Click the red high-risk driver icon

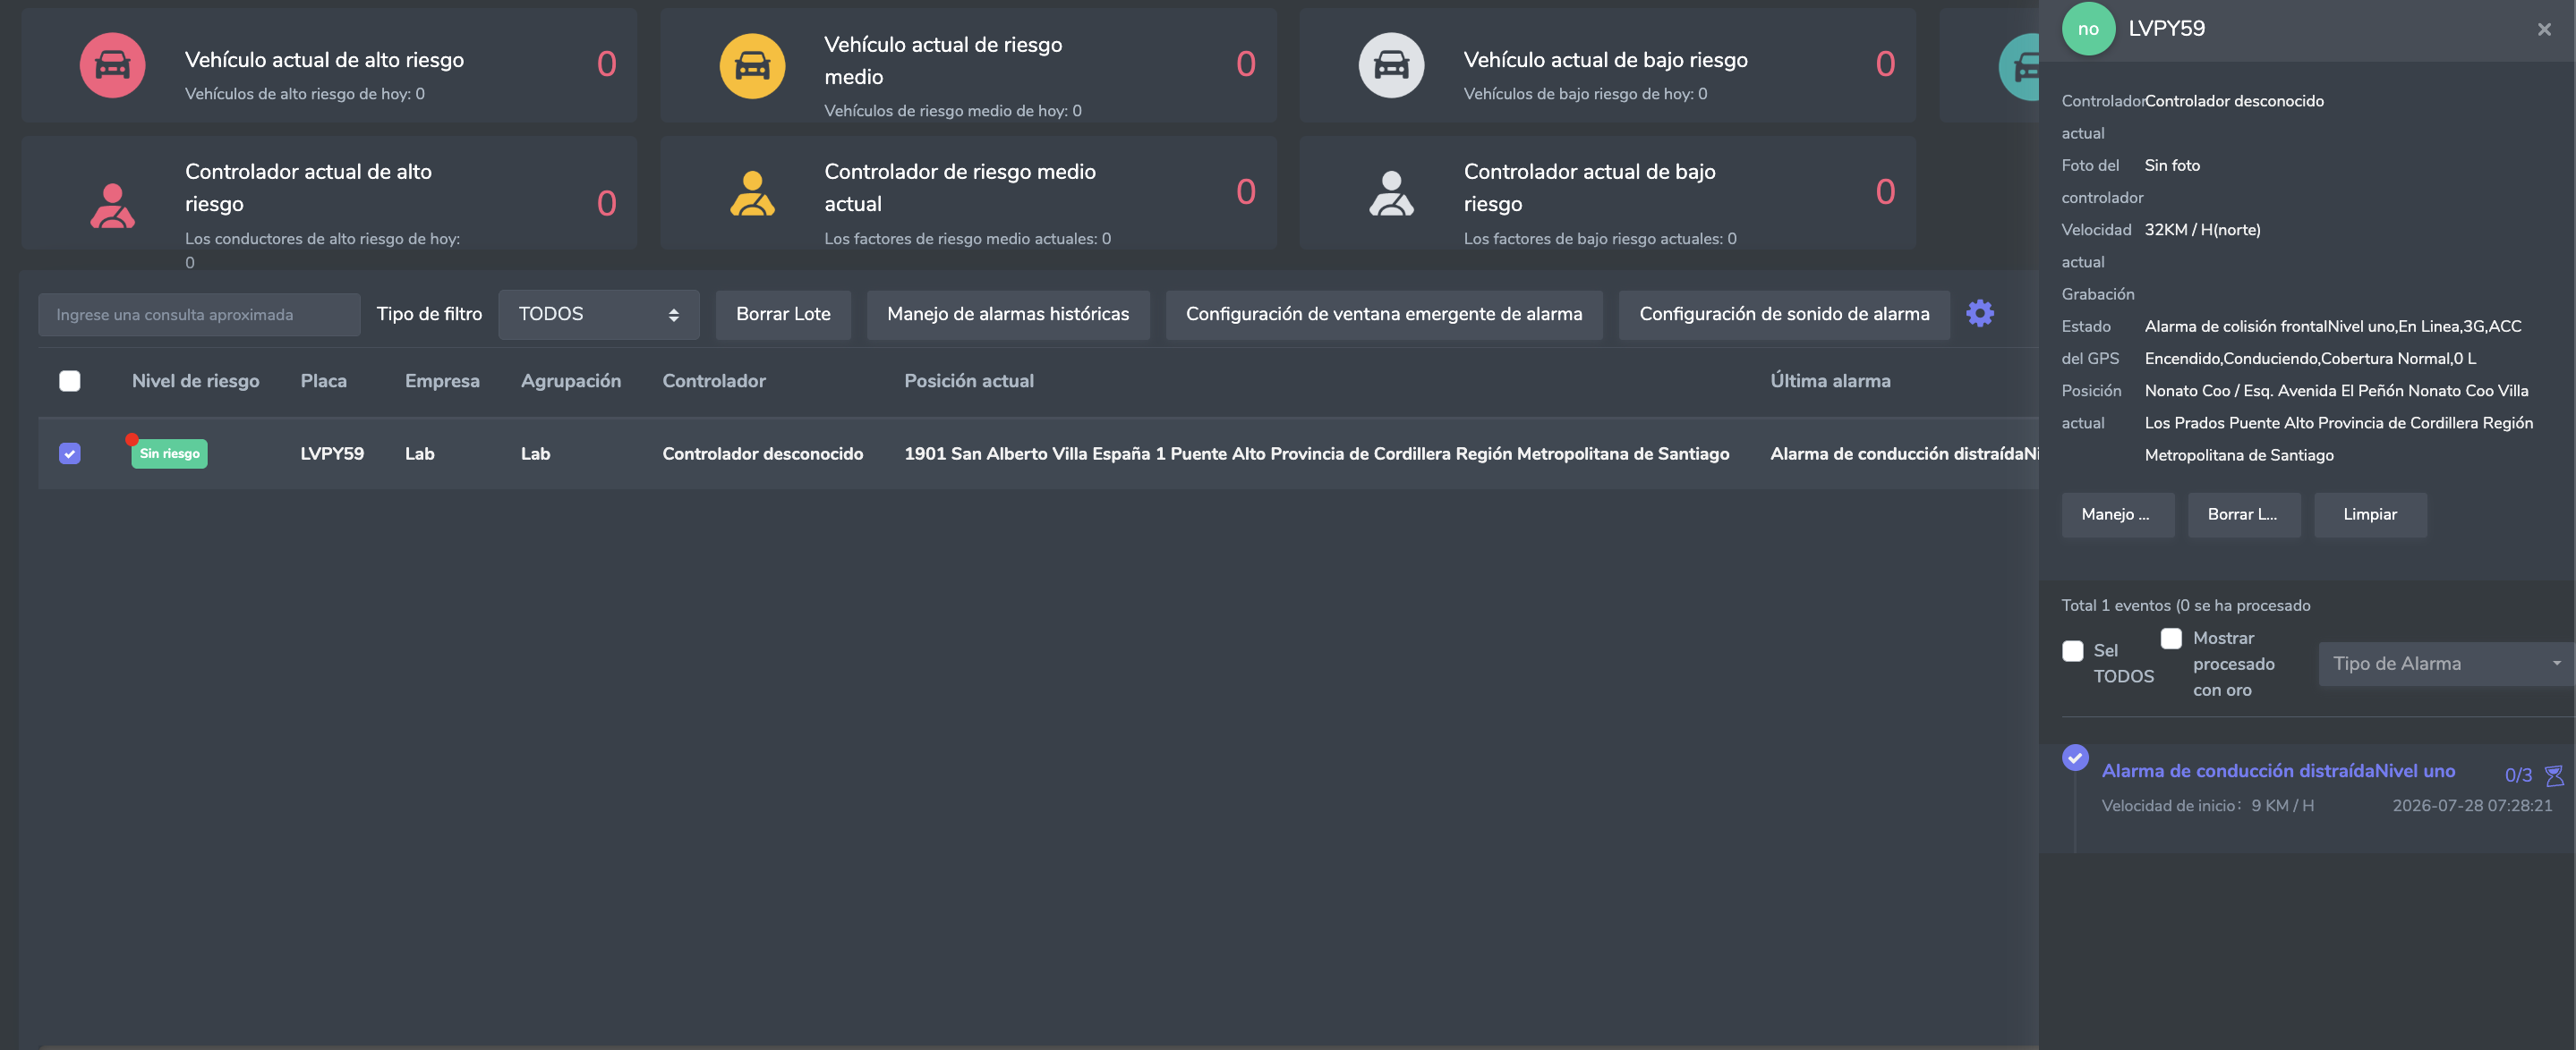[x=112, y=205]
